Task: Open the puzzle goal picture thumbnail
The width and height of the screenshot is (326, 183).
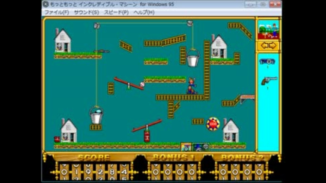Action: click(268, 30)
